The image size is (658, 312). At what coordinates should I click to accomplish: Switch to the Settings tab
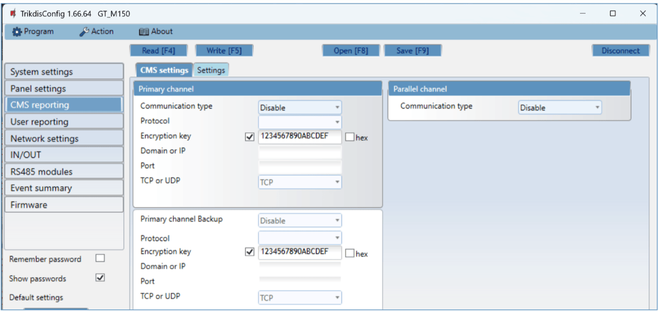click(x=211, y=70)
